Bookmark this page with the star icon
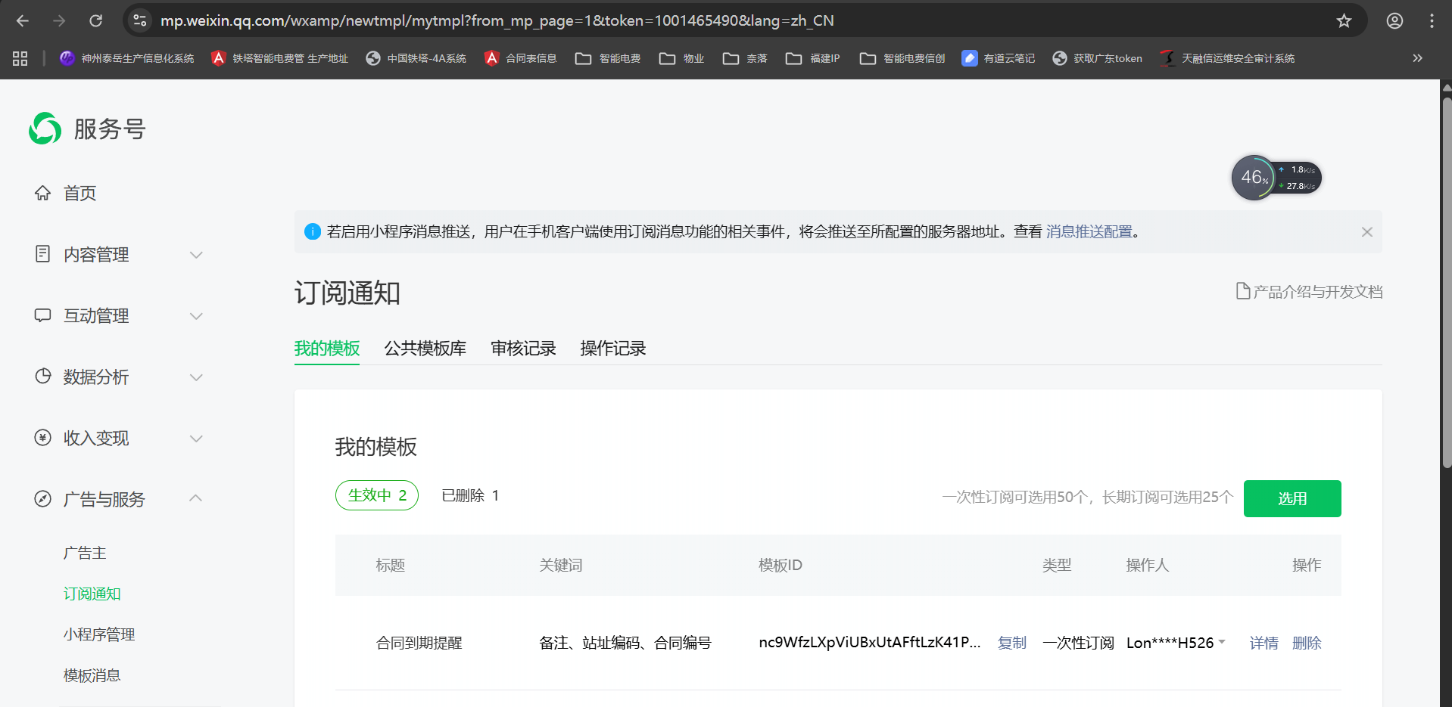The width and height of the screenshot is (1452, 707). (1344, 20)
